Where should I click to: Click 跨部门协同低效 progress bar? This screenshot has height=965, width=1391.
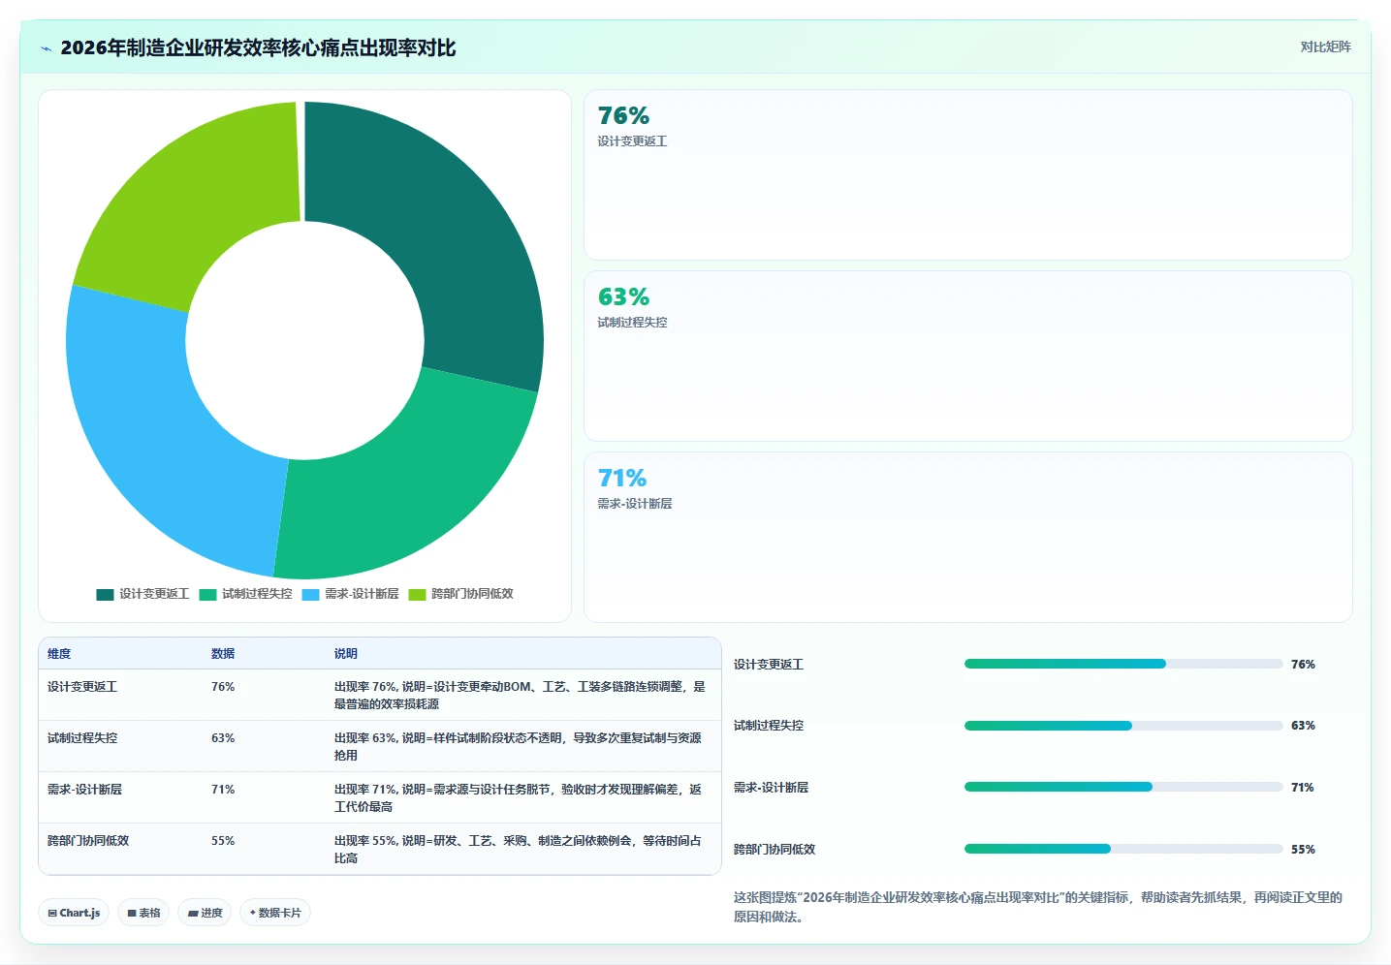(1123, 849)
